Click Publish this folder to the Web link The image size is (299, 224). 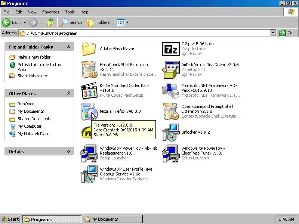tap(39, 67)
